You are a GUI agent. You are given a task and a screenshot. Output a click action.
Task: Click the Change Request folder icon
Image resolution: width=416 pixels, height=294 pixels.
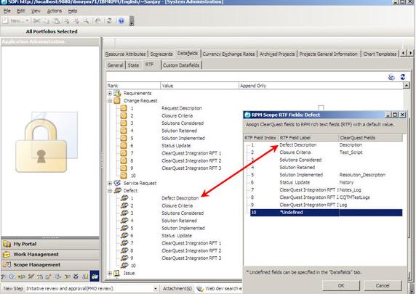(x=117, y=101)
